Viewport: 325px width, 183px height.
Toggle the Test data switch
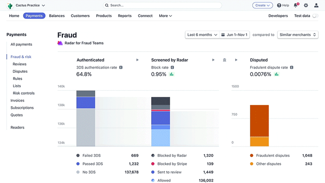[x=315, y=16]
